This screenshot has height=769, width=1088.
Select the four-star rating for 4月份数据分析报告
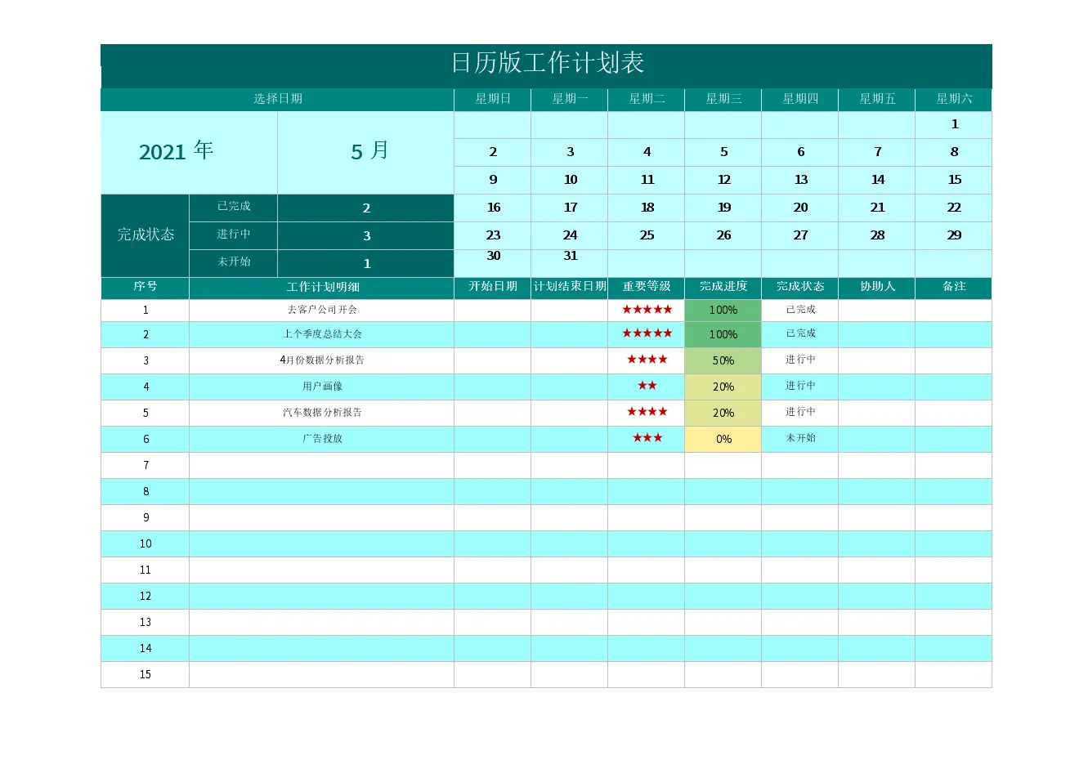pyautogui.click(x=647, y=360)
